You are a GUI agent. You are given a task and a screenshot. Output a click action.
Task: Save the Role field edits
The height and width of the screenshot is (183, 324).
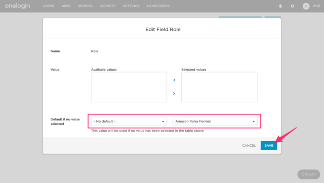click(x=269, y=146)
